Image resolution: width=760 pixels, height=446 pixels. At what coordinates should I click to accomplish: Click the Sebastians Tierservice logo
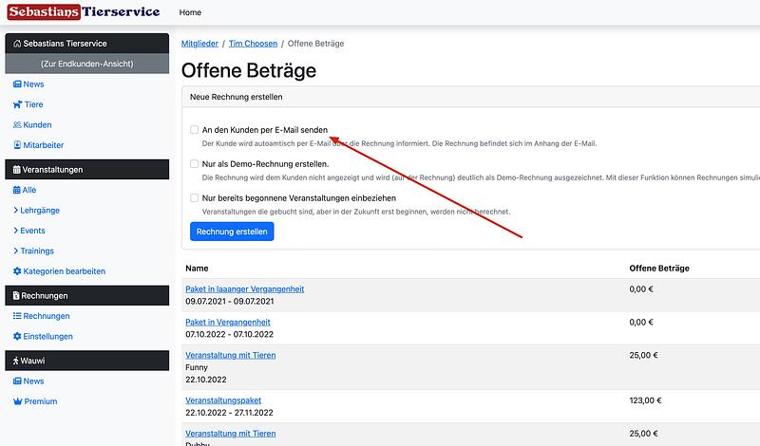click(x=84, y=12)
